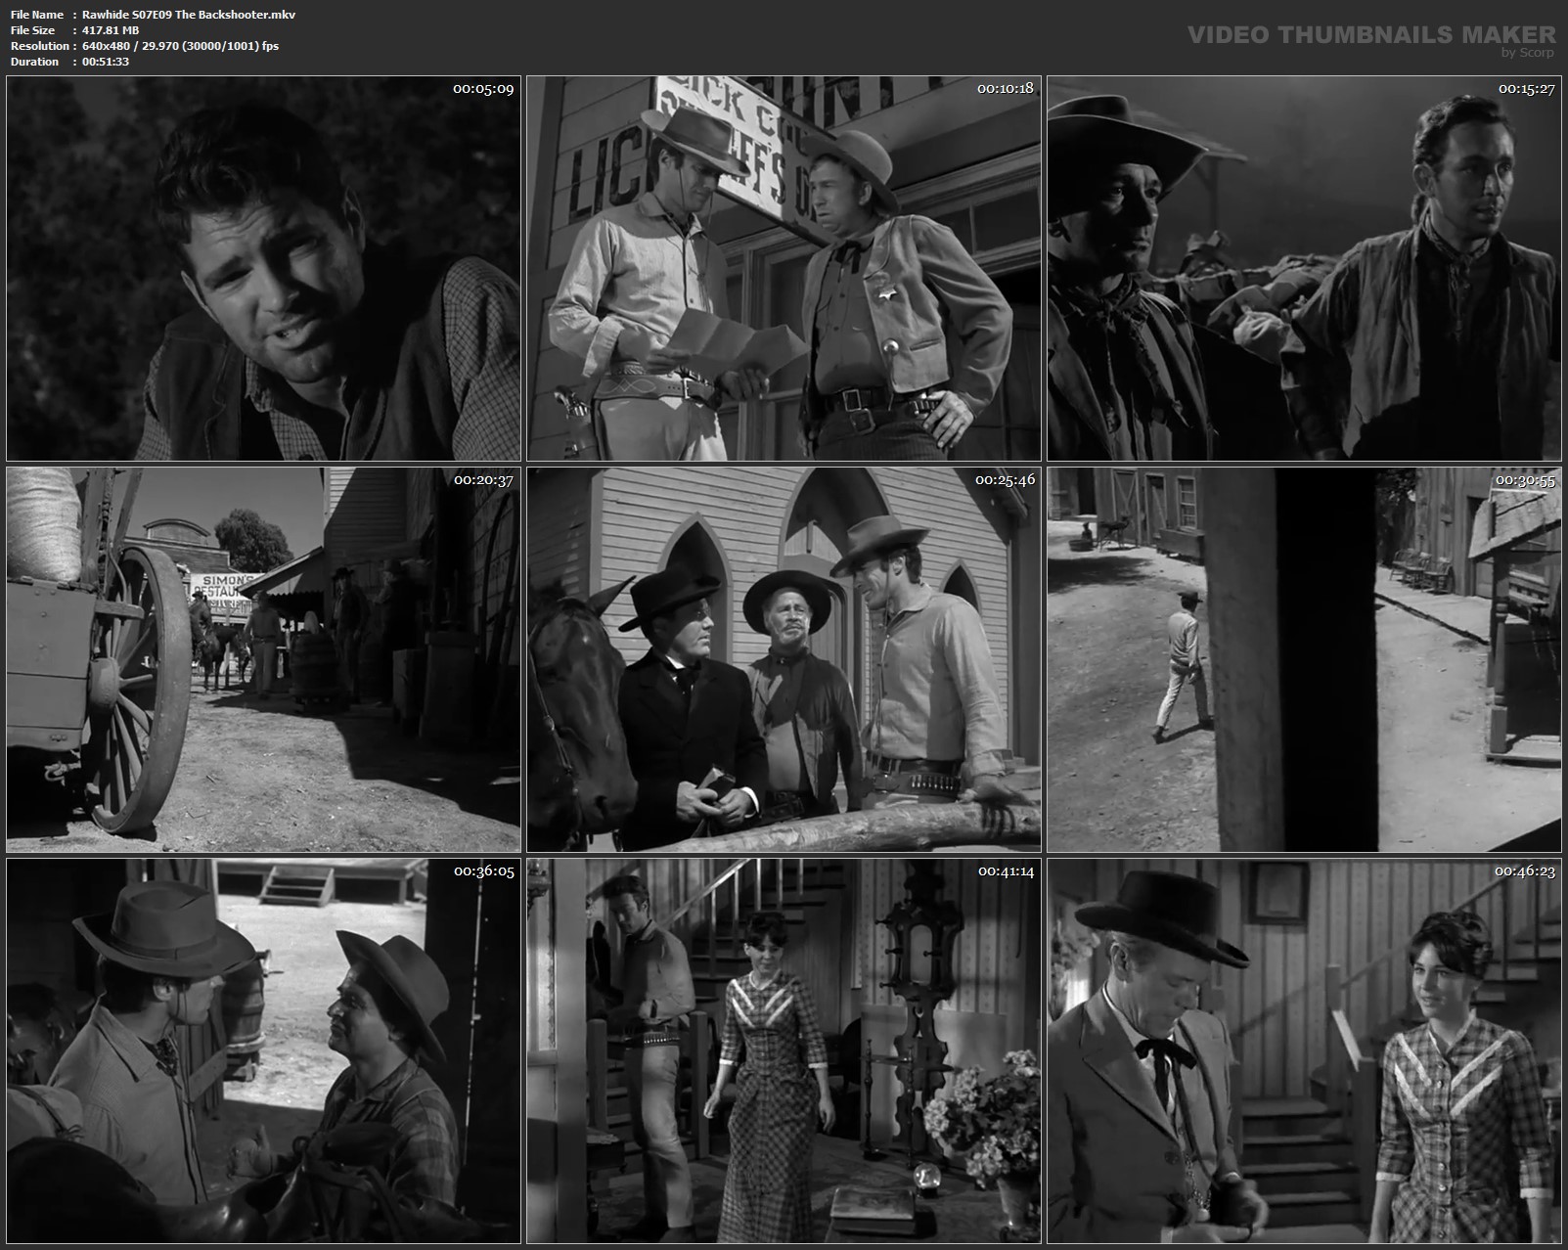This screenshot has height=1250, width=1568.
Task: Click the 'Resolution' field label
Action: [40, 46]
